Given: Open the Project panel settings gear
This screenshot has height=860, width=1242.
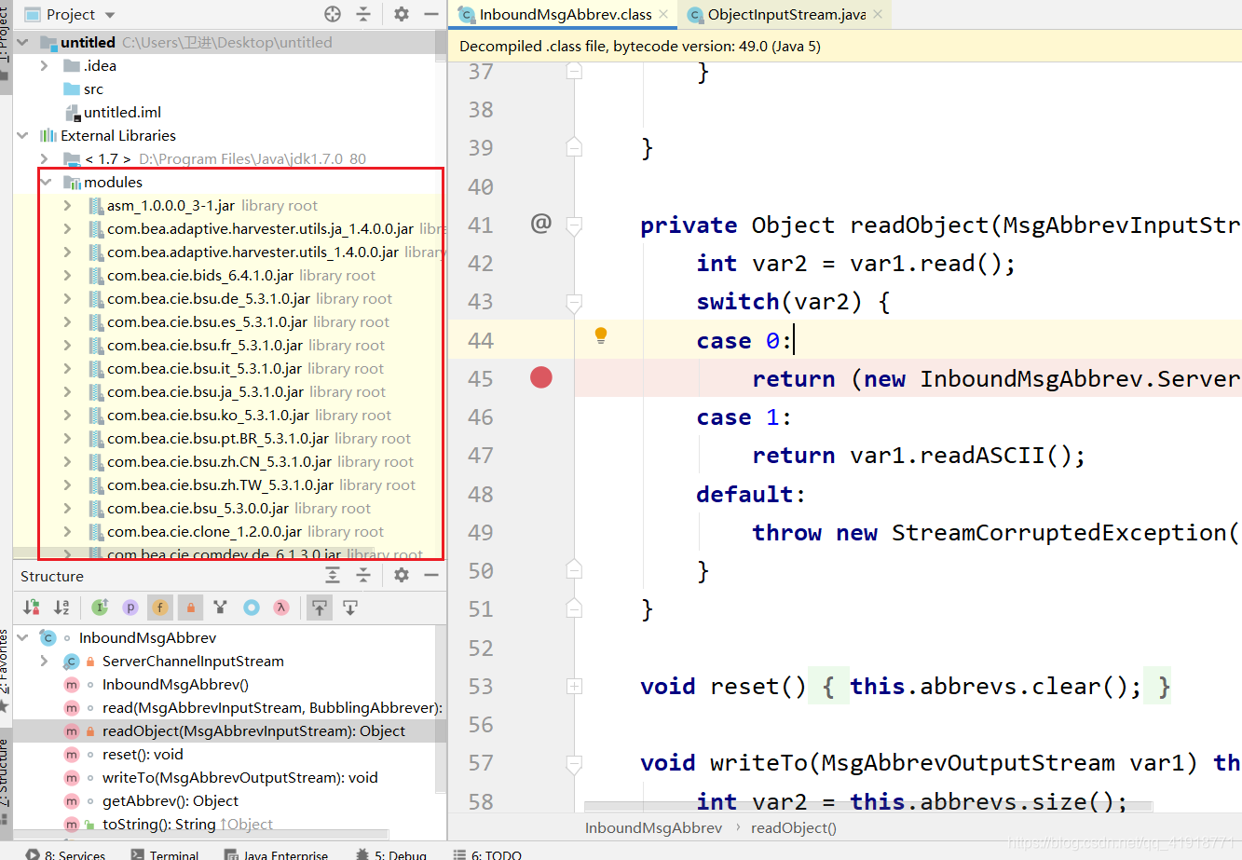Looking at the screenshot, I should [x=402, y=14].
